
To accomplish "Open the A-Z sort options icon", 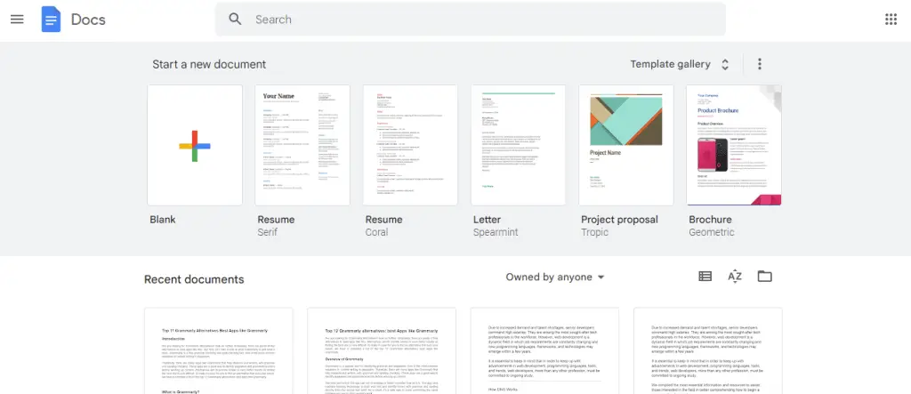I will tap(734, 277).
